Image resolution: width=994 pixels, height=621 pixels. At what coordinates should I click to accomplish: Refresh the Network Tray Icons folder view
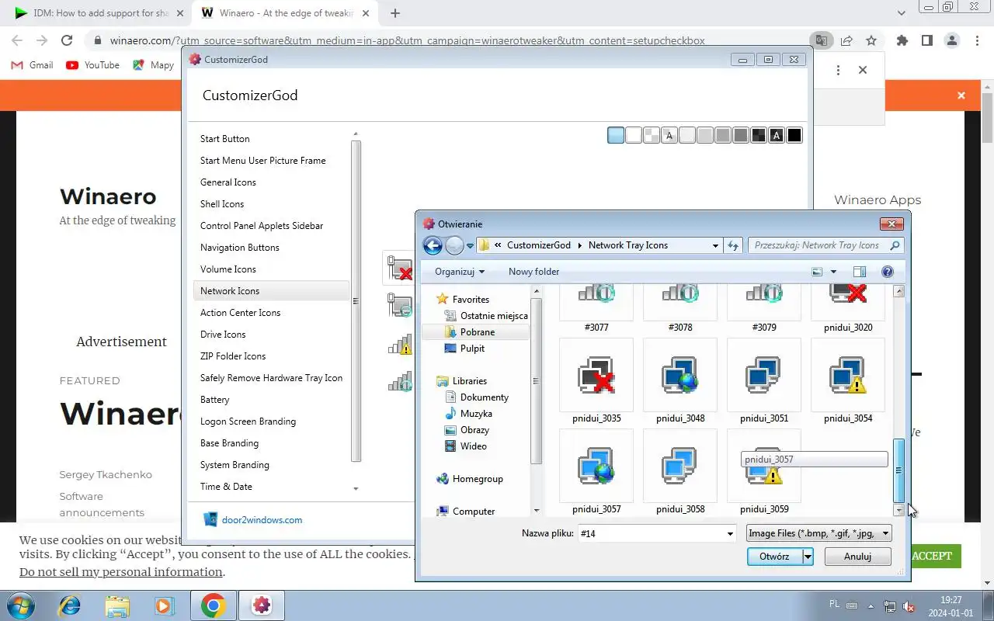tap(733, 245)
